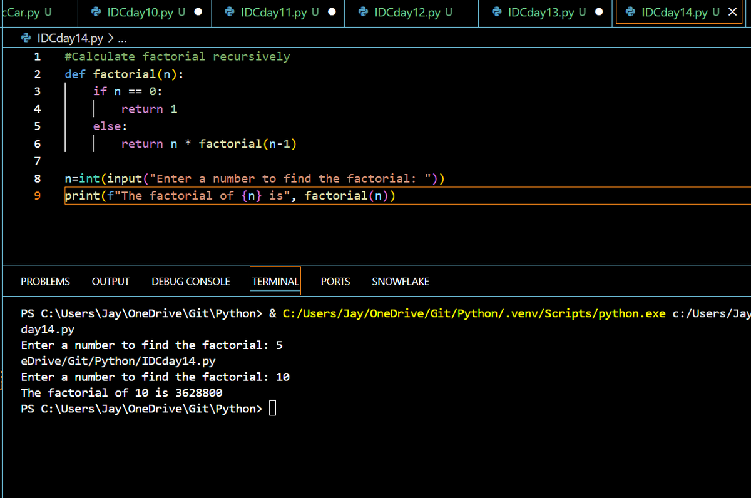751x498 pixels.
Task: Open the OUTPUT panel tab
Action: point(111,282)
